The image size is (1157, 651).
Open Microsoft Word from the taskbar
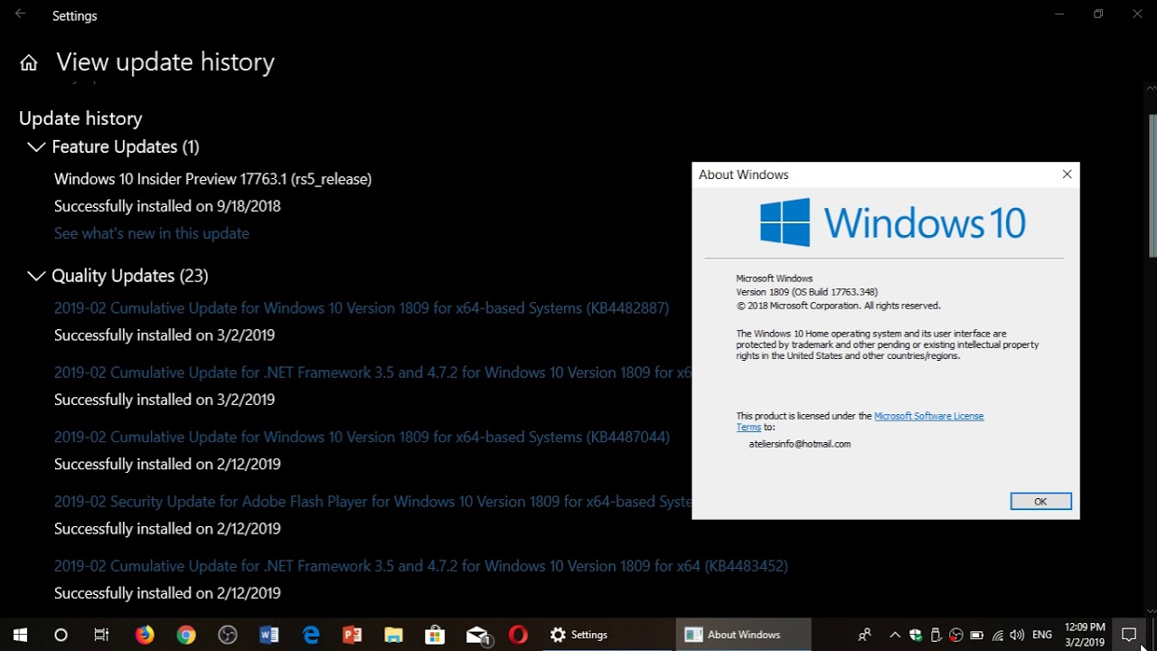click(x=269, y=635)
